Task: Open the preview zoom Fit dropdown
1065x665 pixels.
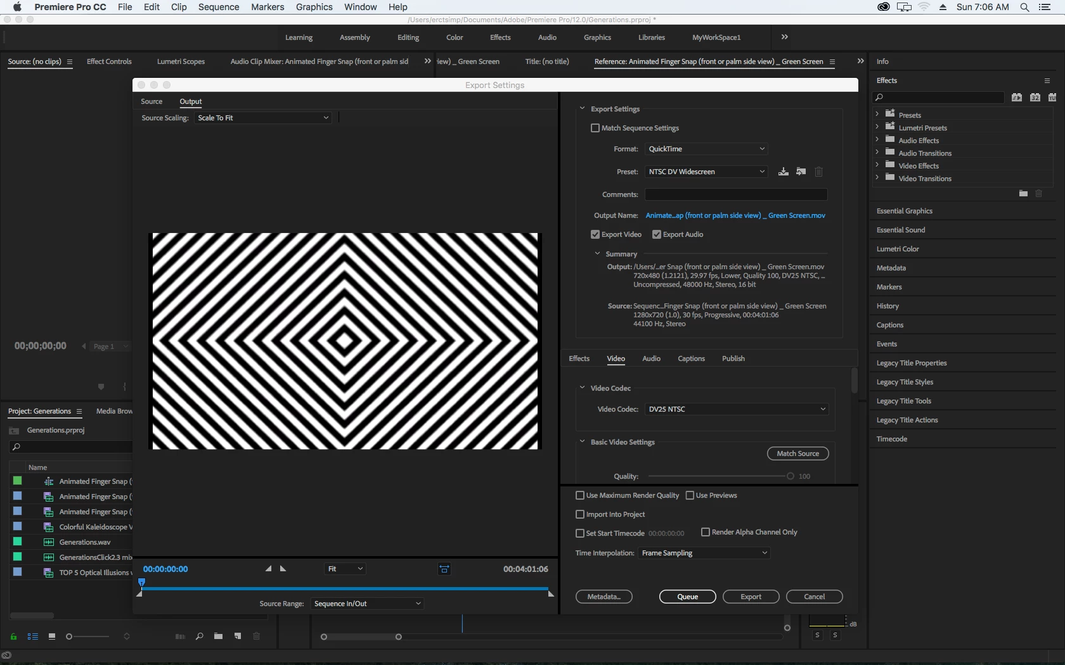Action: (x=344, y=569)
